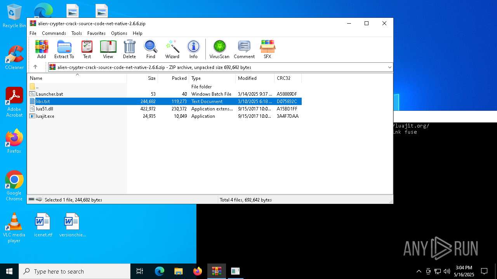Open the View toolbar button

point(108,49)
